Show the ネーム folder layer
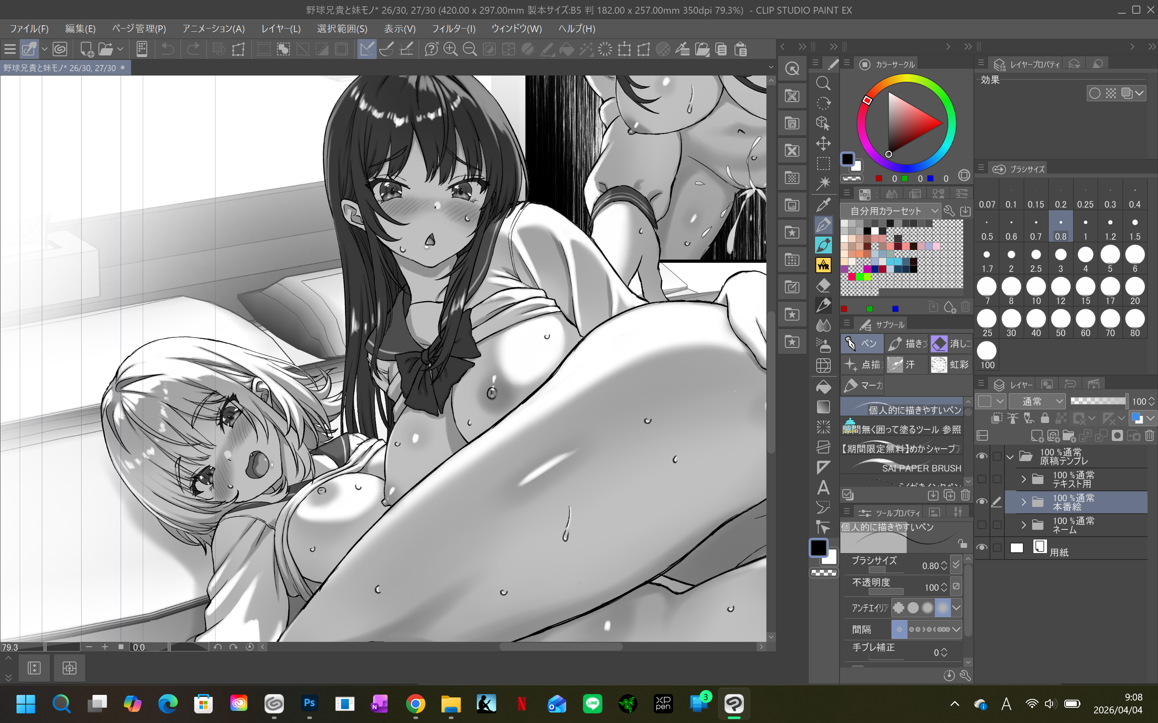This screenshot has width=1158, height=723. (981, 525)
